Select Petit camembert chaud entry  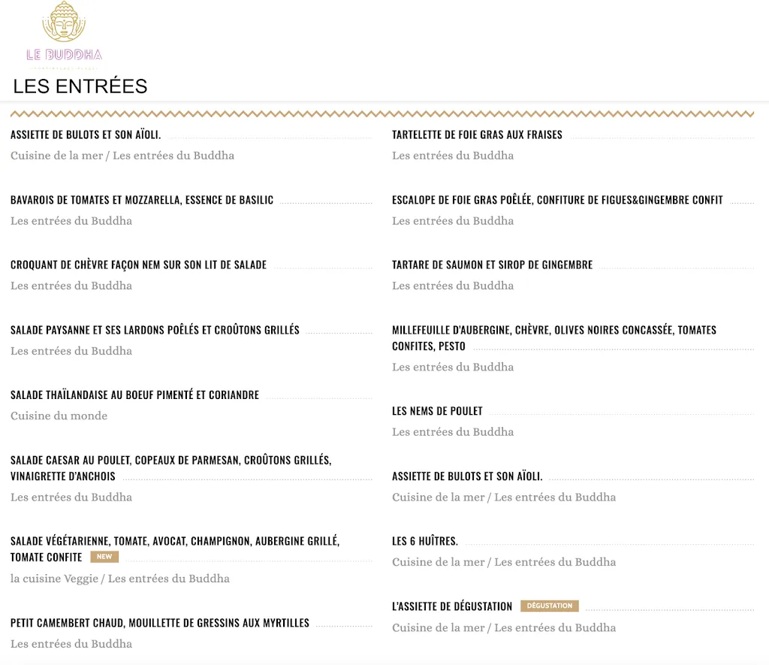tap(160, 622)
